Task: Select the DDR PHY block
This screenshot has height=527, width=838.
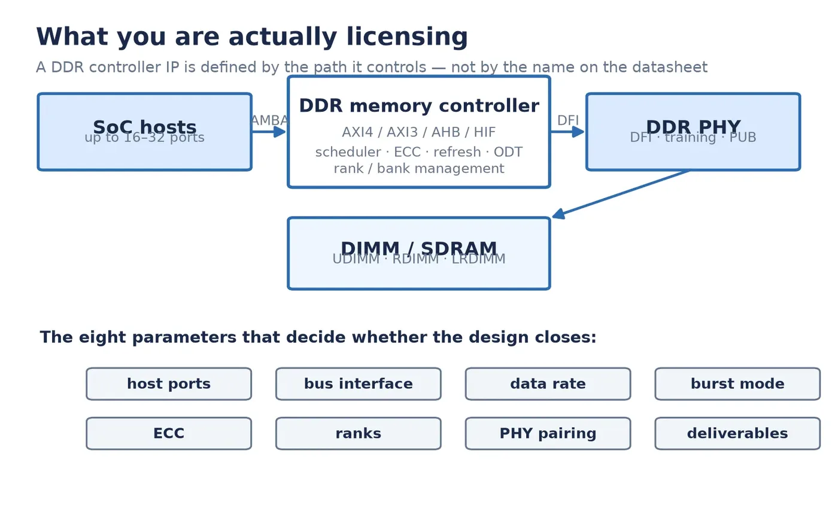Action: 693,132
